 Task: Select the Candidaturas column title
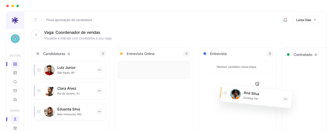[54, 54]
